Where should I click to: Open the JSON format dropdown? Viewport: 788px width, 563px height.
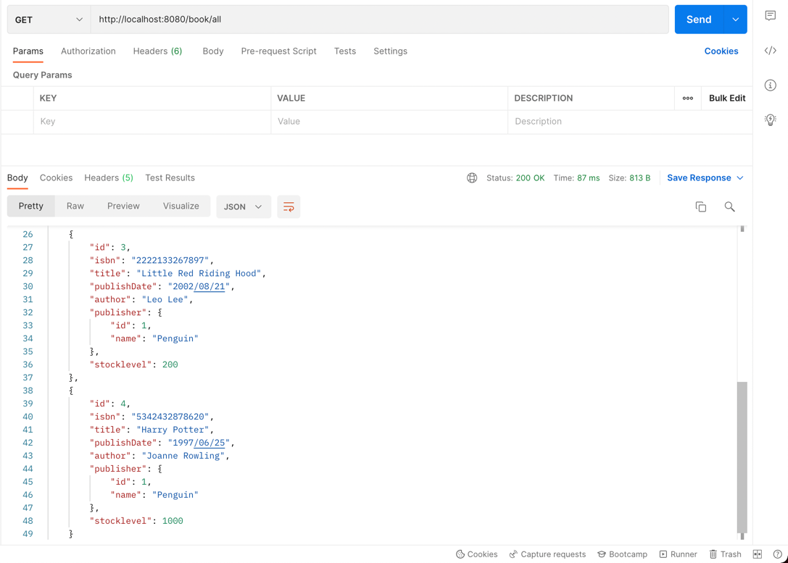(x=244, y=207)
